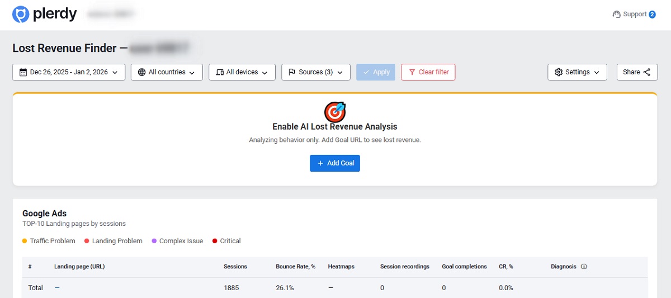Open the Sources (3) dropdown
Screen dimensions: 671x298
click(x=316, y=72)
